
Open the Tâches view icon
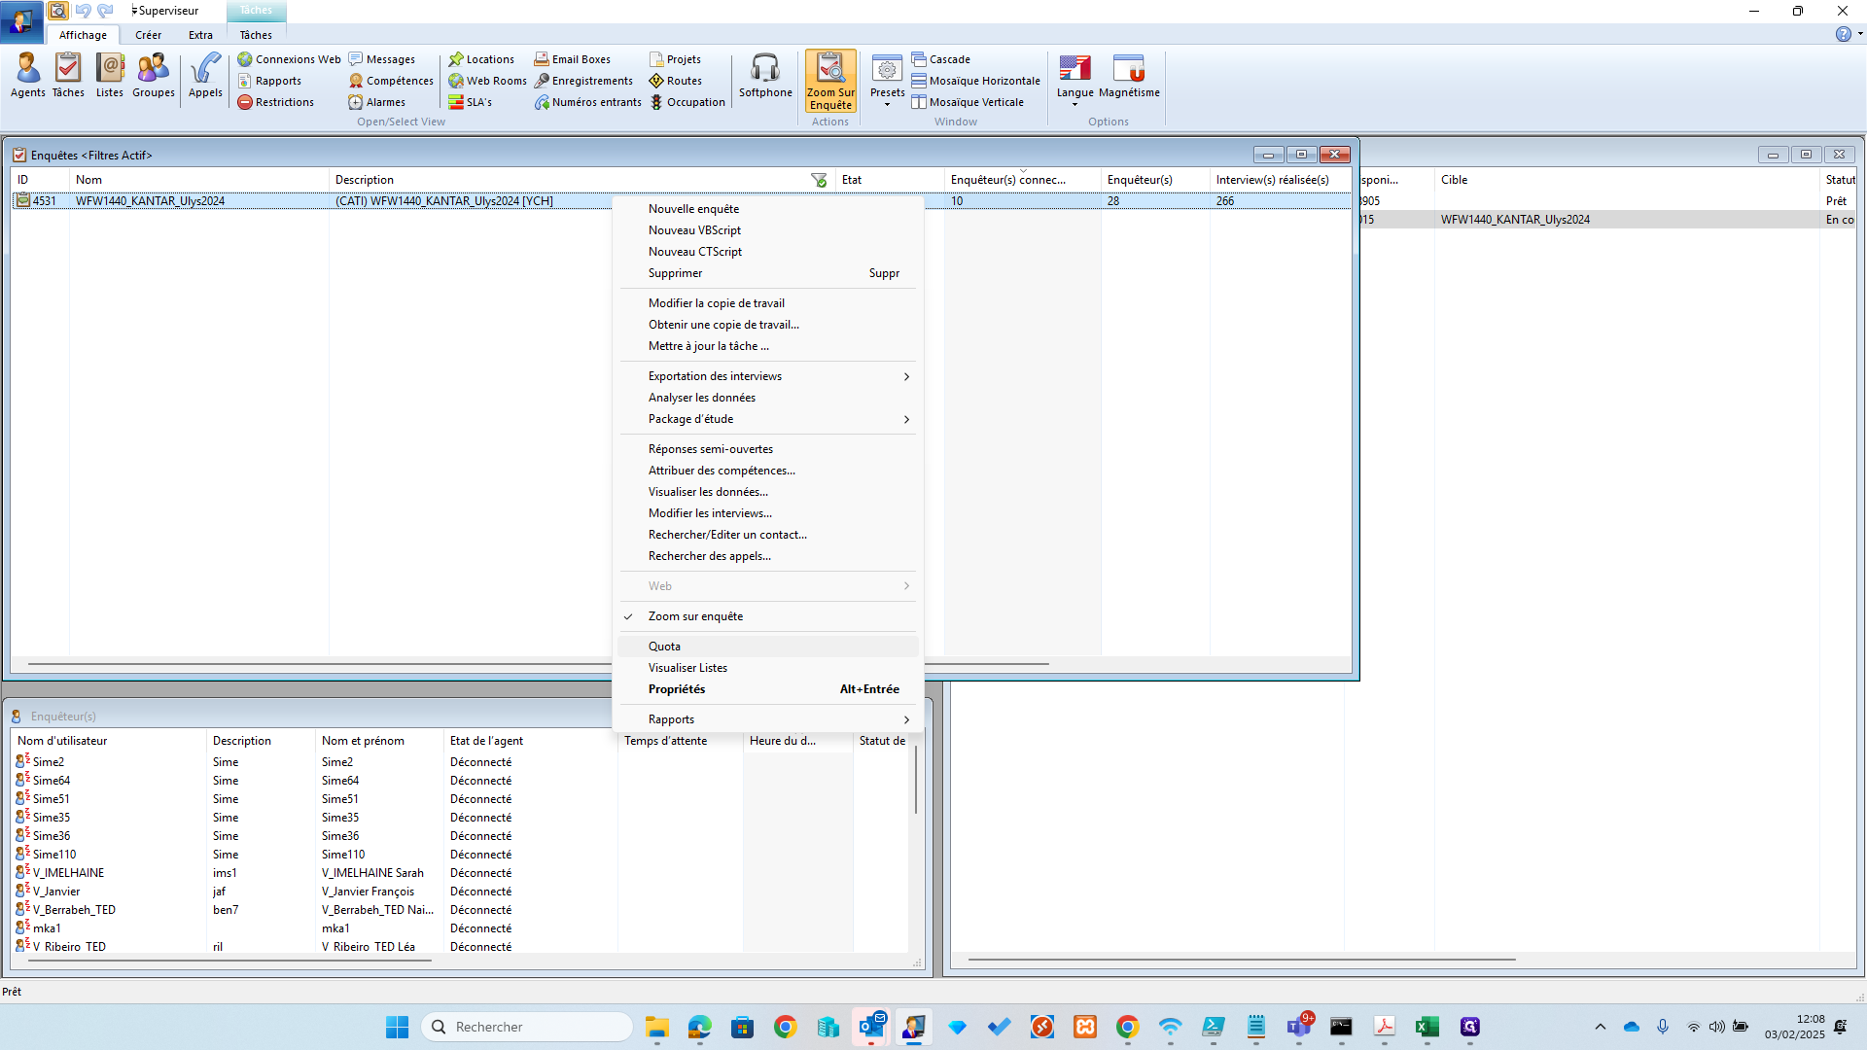tap(68, 76)
